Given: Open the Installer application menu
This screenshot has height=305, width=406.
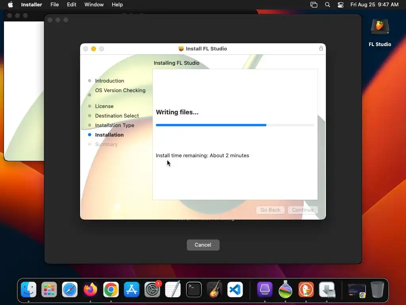Looking at the screenshot, I should click(32, 4).
